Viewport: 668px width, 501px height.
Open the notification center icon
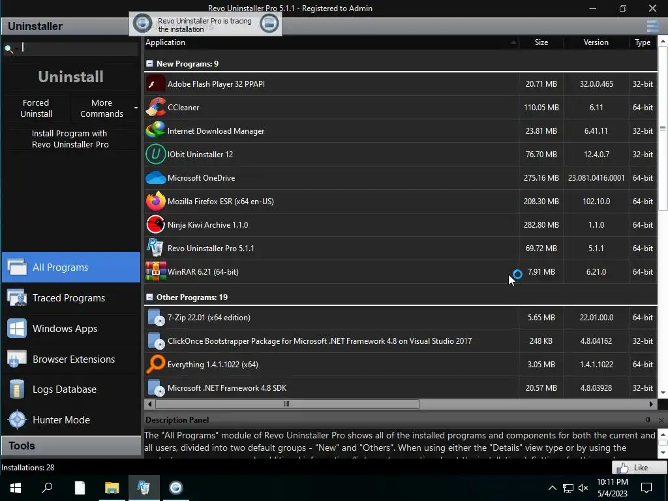point(646,488)
